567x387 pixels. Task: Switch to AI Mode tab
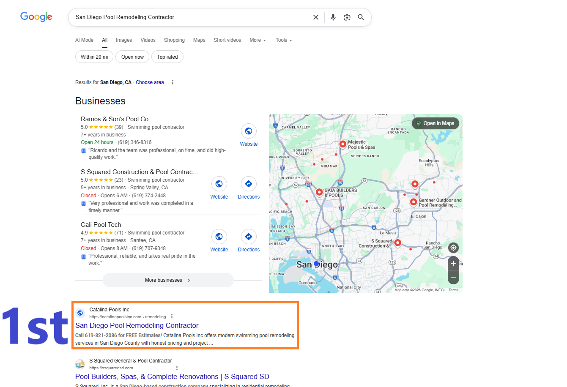point(84,40)
